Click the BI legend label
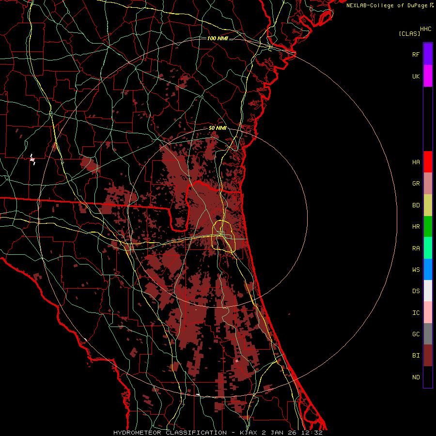The width and height of the screenshot is (436, 436). pyautogui.click(x=416, y=356)
